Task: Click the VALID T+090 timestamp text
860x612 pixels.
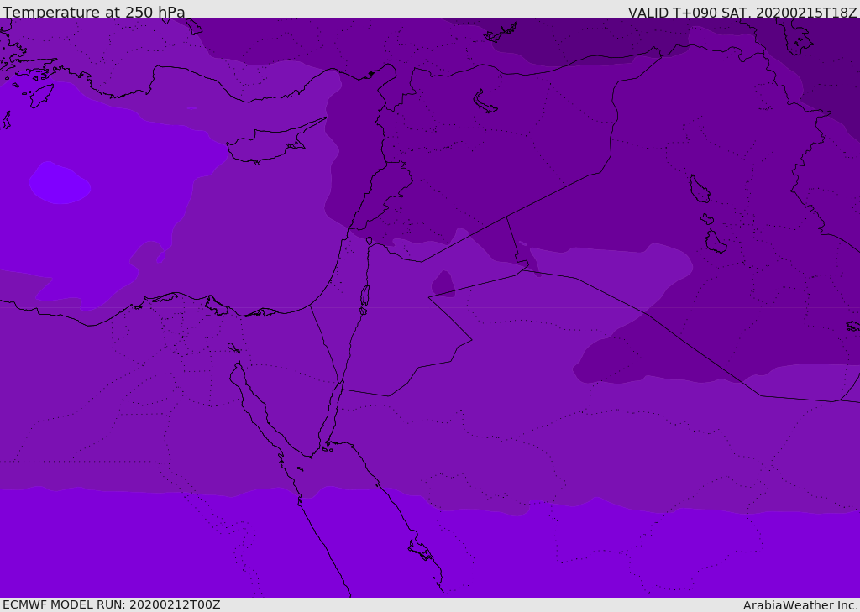Action: click(742, 13)
